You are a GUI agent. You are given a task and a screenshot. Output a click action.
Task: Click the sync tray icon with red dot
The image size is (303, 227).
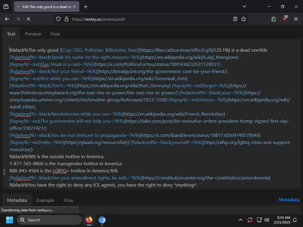[x=250, y=220]
